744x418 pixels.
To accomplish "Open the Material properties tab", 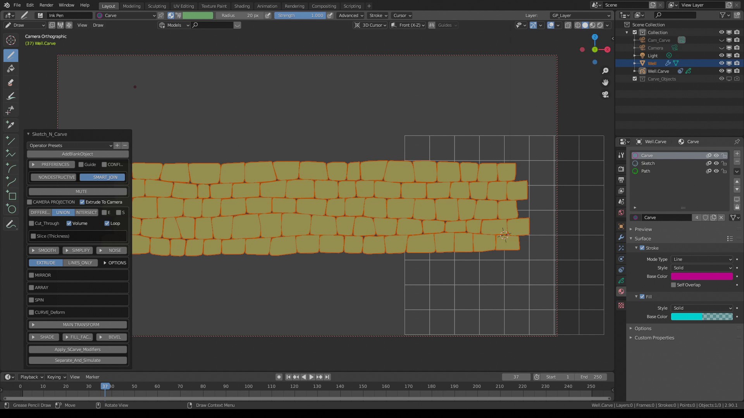I will (x=621, y=291).
